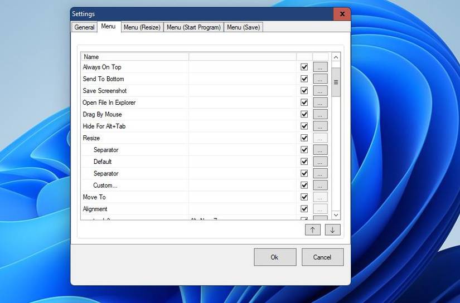Select the Drag By Mouse row

(x=204, y=114)
